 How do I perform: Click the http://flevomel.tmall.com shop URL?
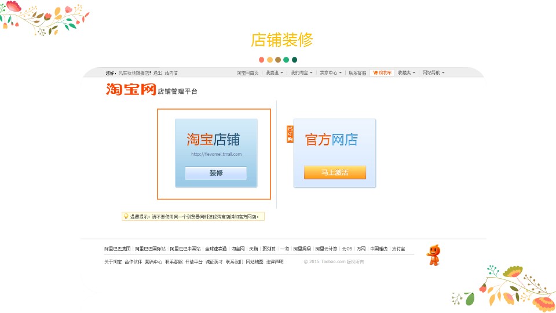click(216, 154)
